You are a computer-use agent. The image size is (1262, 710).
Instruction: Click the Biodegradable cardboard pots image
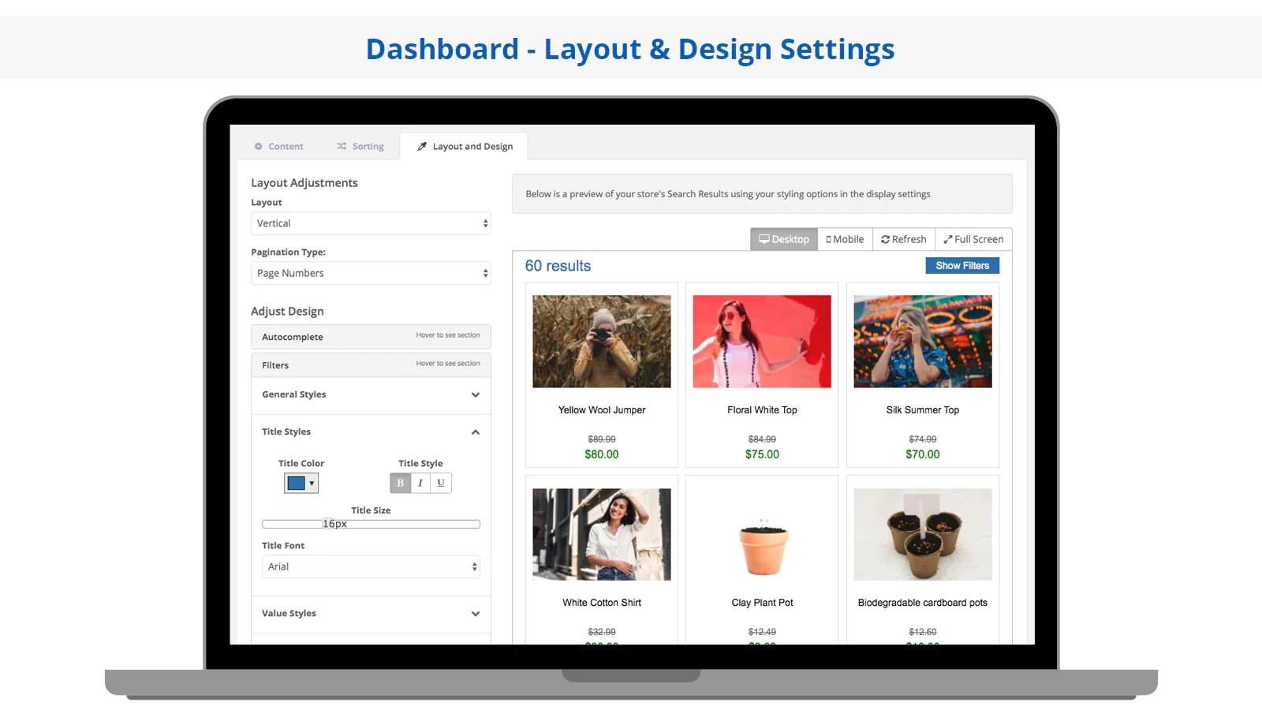(923, 534)
